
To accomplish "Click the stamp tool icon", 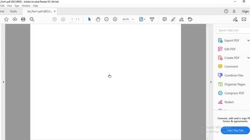I will pyautogui.click(x=190, y=19).
